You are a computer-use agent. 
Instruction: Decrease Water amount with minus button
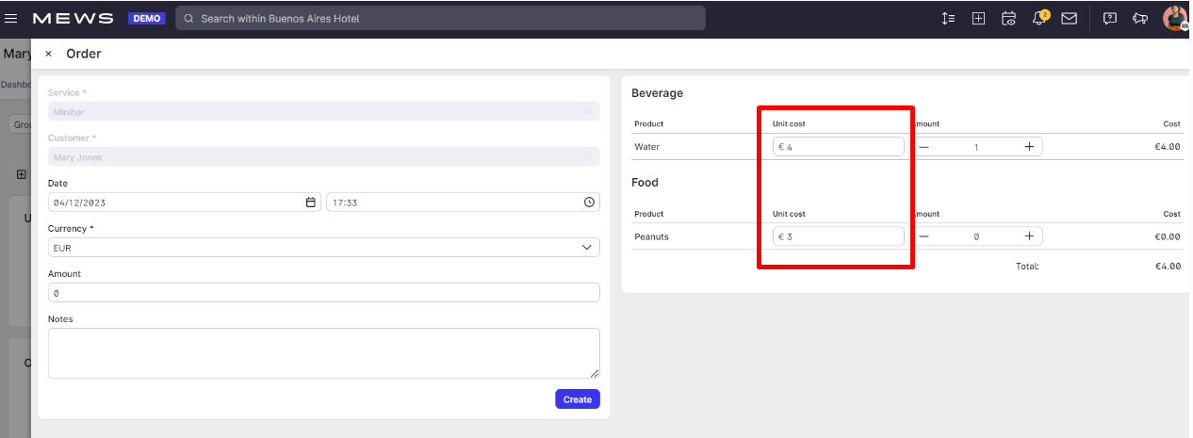pos(923,147)
